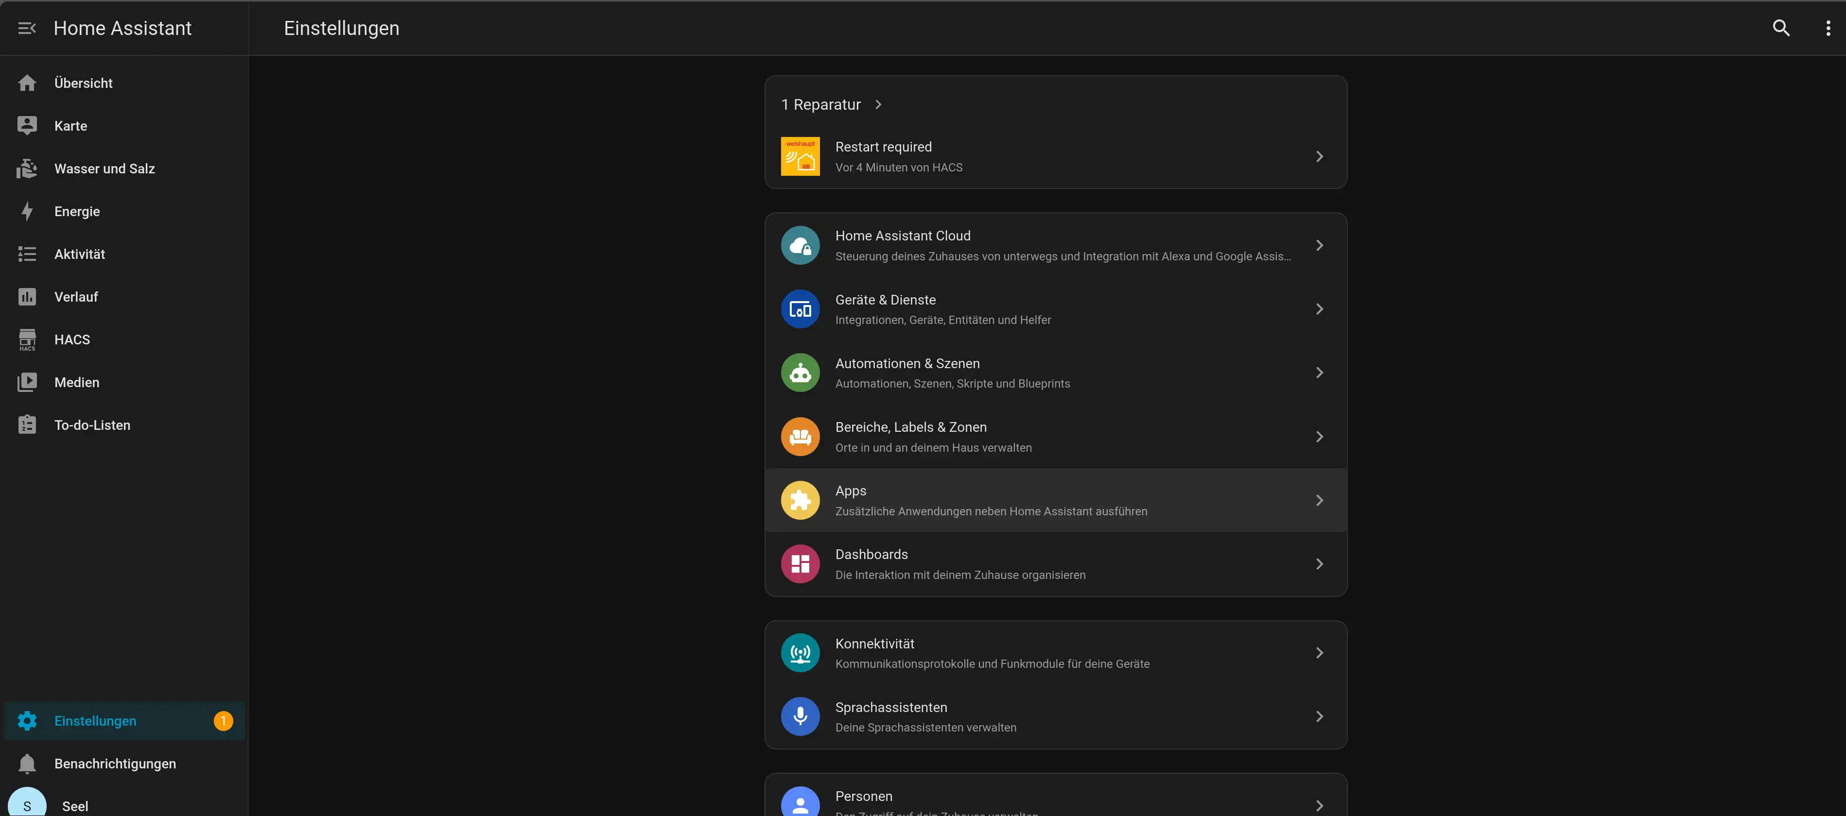Click the Dashboards grid icon
Screen dimensions: 1846x816
pyautogui.click(x=800, y=564)
